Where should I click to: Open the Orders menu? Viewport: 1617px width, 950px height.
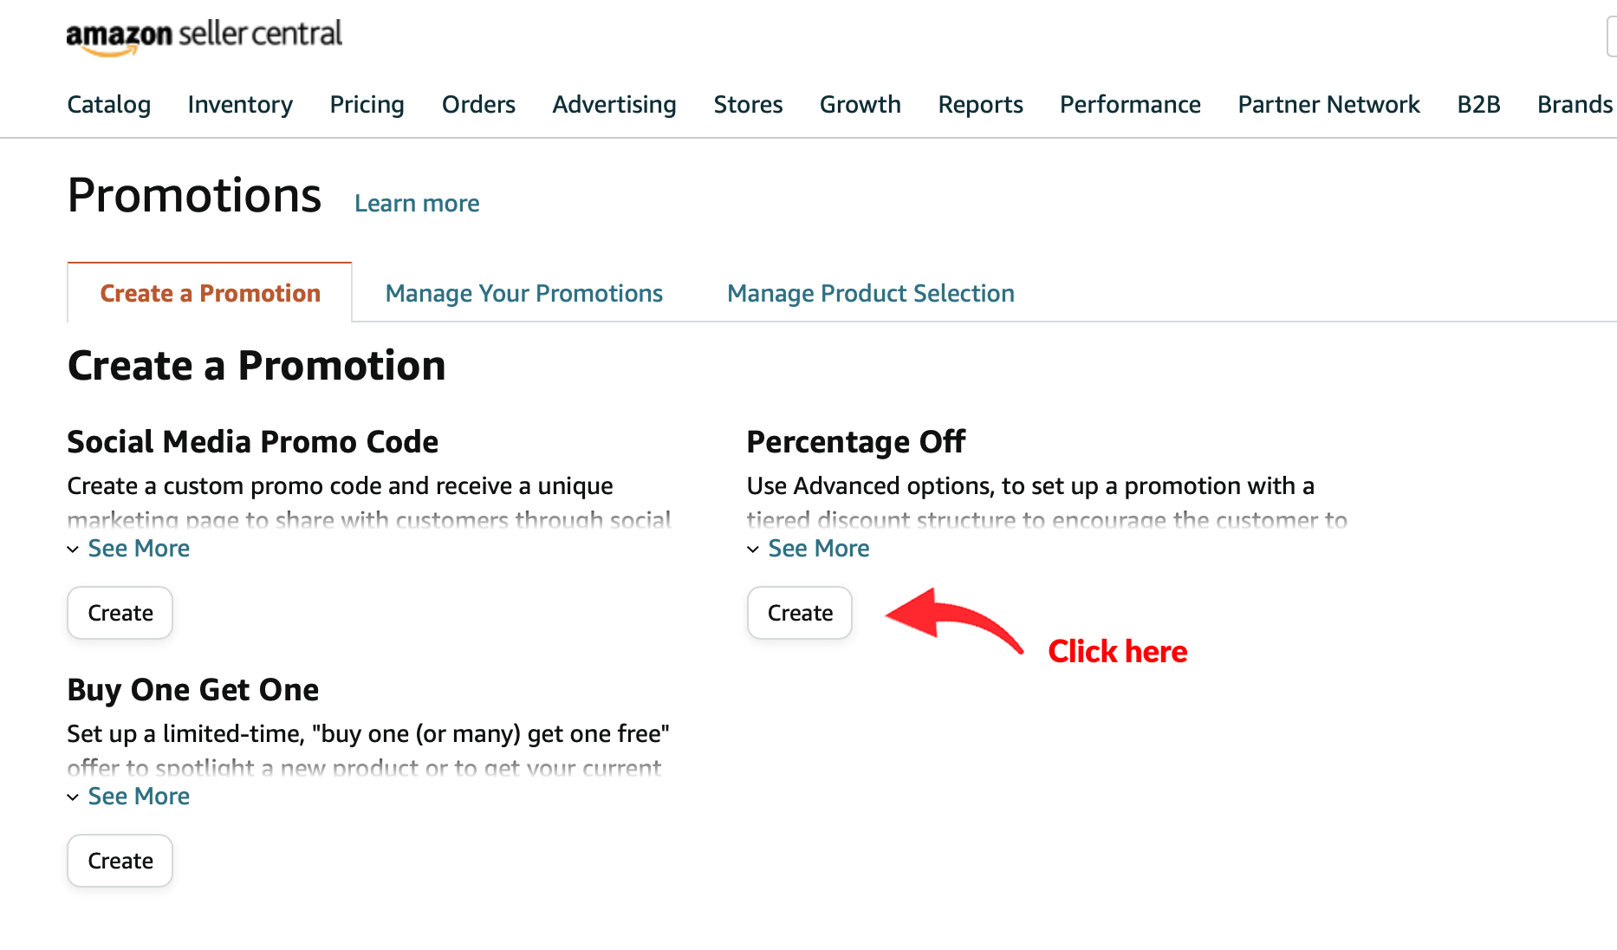coord(478,104)
